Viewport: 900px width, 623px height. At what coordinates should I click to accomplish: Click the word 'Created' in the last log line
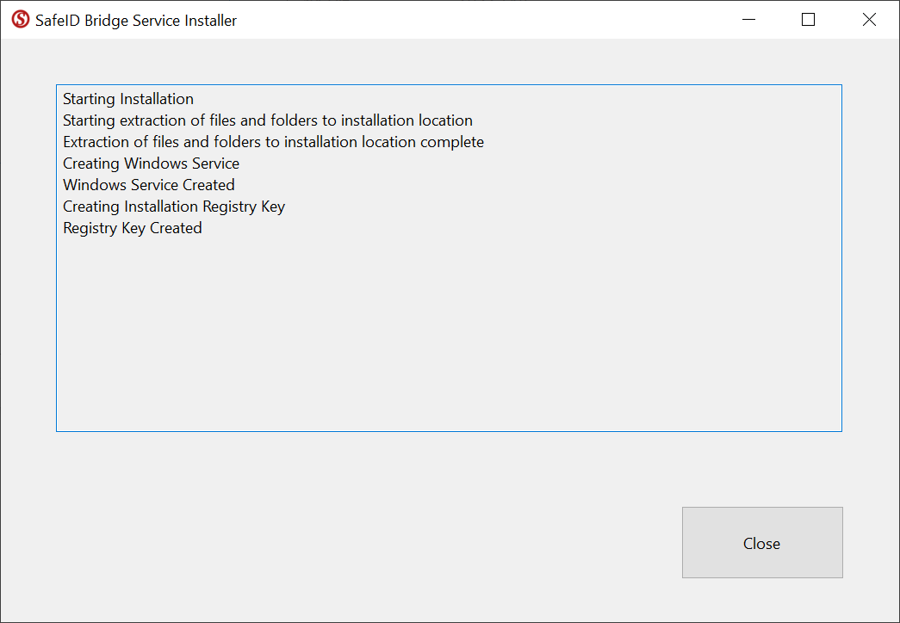176,228
